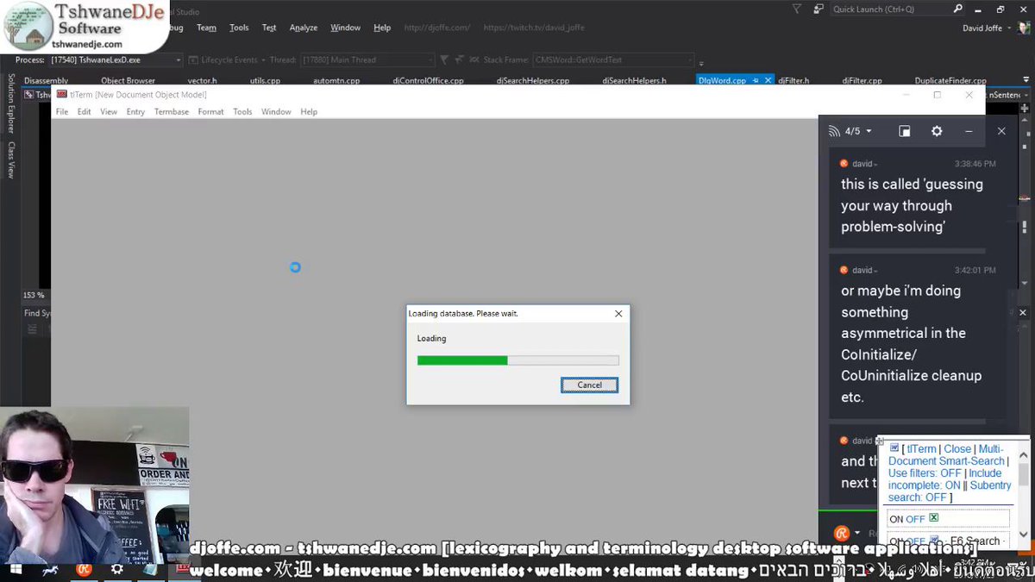
Task: Close the side panel with X button
Action: pos(1001,131)
